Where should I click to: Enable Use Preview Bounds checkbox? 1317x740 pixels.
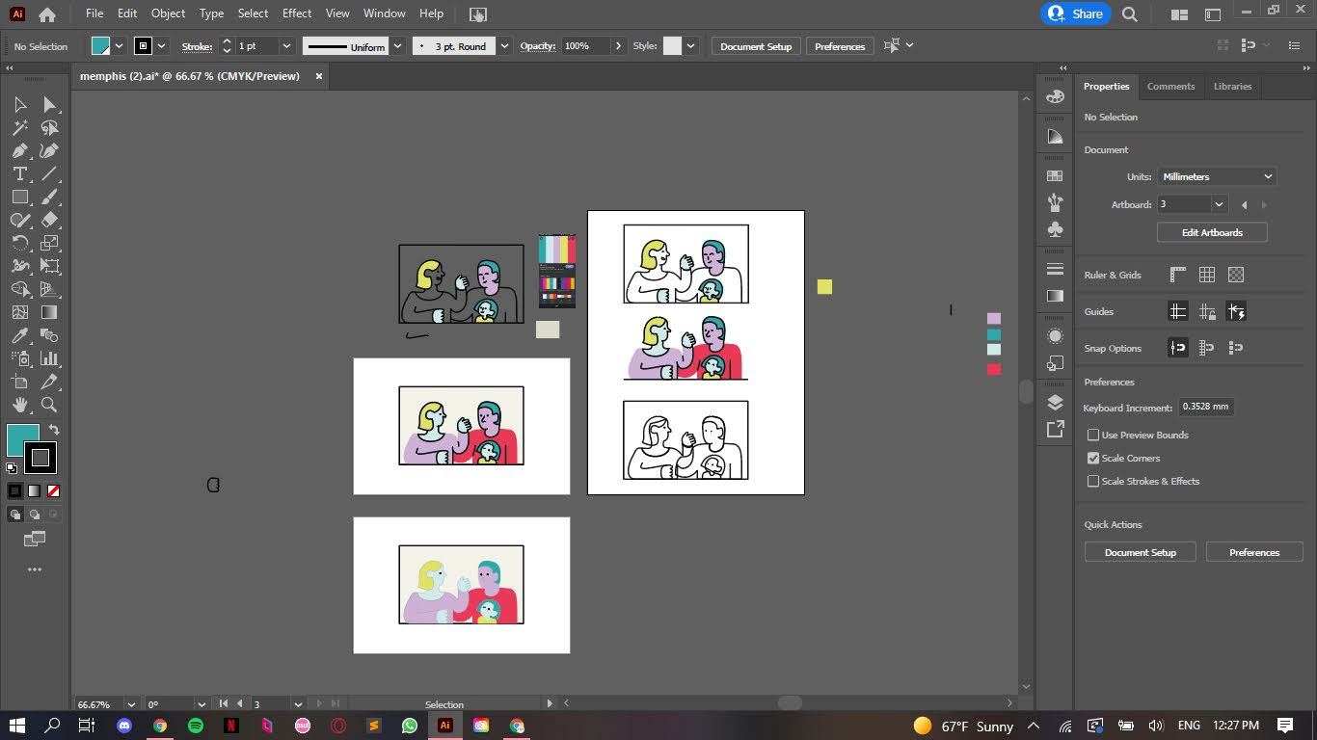[x=1093, y=435]
